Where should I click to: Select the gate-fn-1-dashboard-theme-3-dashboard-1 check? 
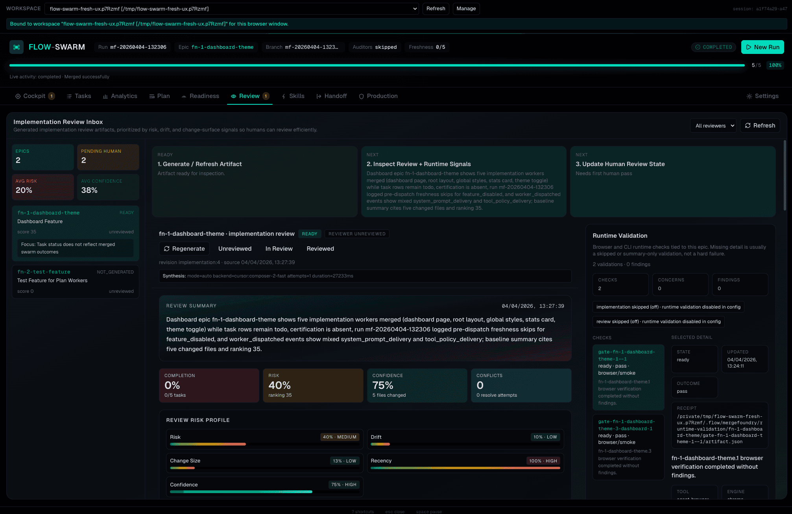point(628,447)
